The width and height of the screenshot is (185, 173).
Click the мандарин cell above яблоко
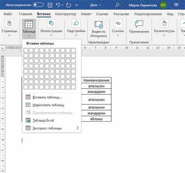coord(96,113)
